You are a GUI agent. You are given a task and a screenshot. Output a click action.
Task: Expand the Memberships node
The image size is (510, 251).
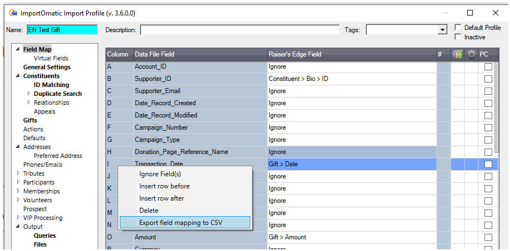pyautogui.click(x=18, y=191)
